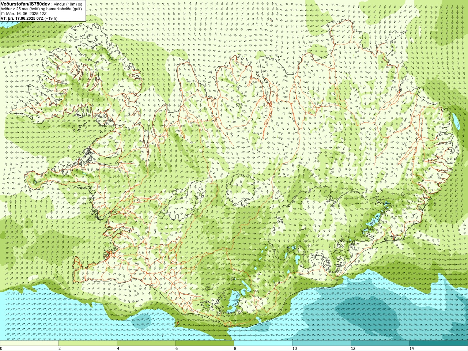This screenshot has width=468, height=351.
Task: Pick the medium green 4–6 m/s colorbar segment
Action: [146, 343]
